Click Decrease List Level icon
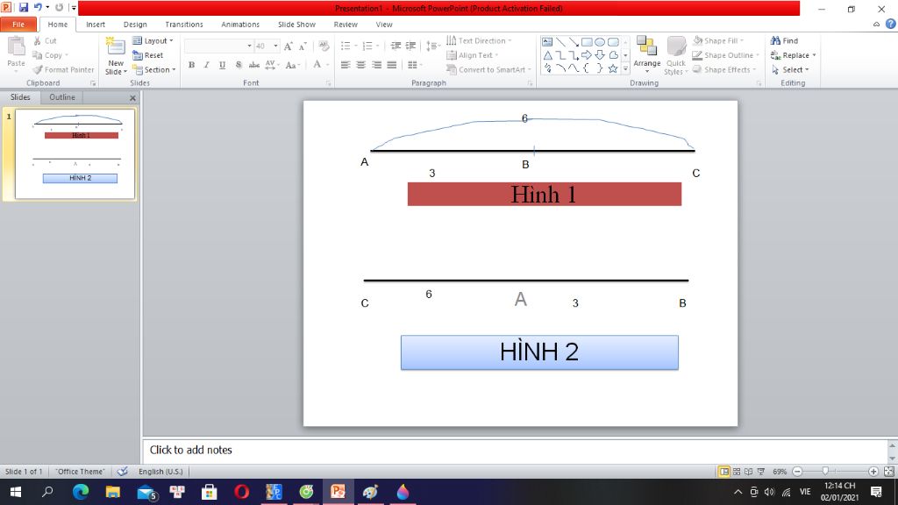This screenshot has height=505, width=898. coord(396,46)
